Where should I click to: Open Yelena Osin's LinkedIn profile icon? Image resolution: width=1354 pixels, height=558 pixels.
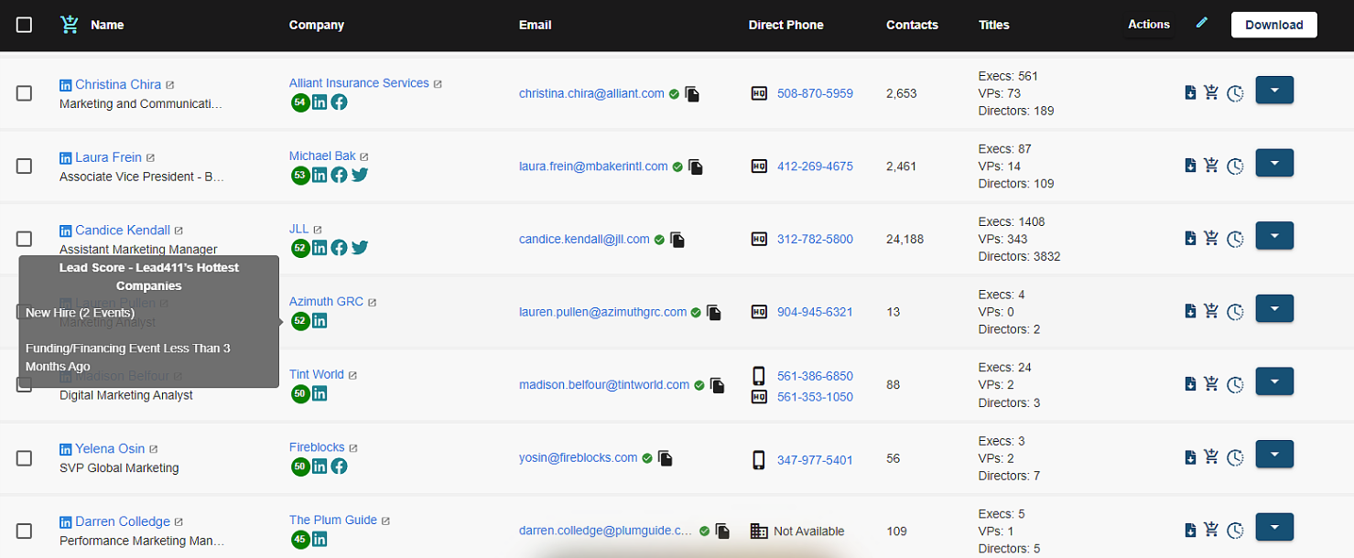click(x=65, y=449)
